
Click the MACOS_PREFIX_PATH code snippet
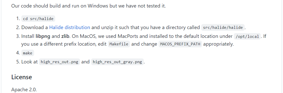click(x=180, y=44)
